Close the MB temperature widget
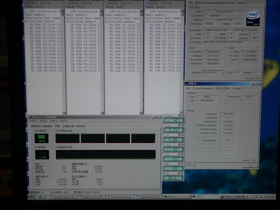Image resolution: width=280 pixels, height=210 pixels. click(x=182, y=164)
